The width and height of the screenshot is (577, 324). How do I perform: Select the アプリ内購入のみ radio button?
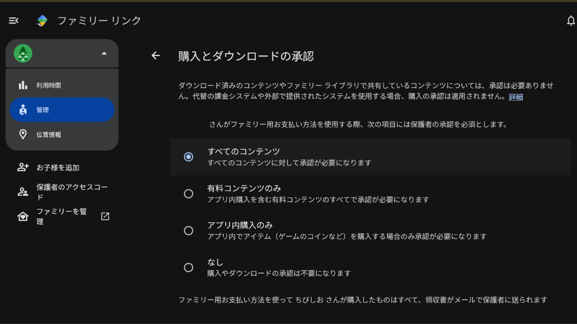pos(189,230)
